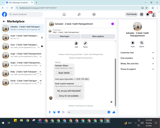Reload the page in Chrome

click(12, 8)
